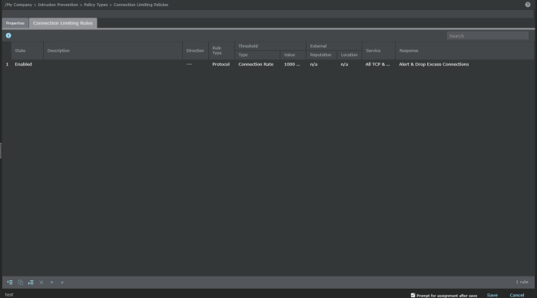
Task: Click the Protocol rule type cell
Action: coord(221,65)
